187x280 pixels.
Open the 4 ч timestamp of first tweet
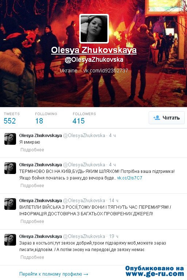coord(112,136)
